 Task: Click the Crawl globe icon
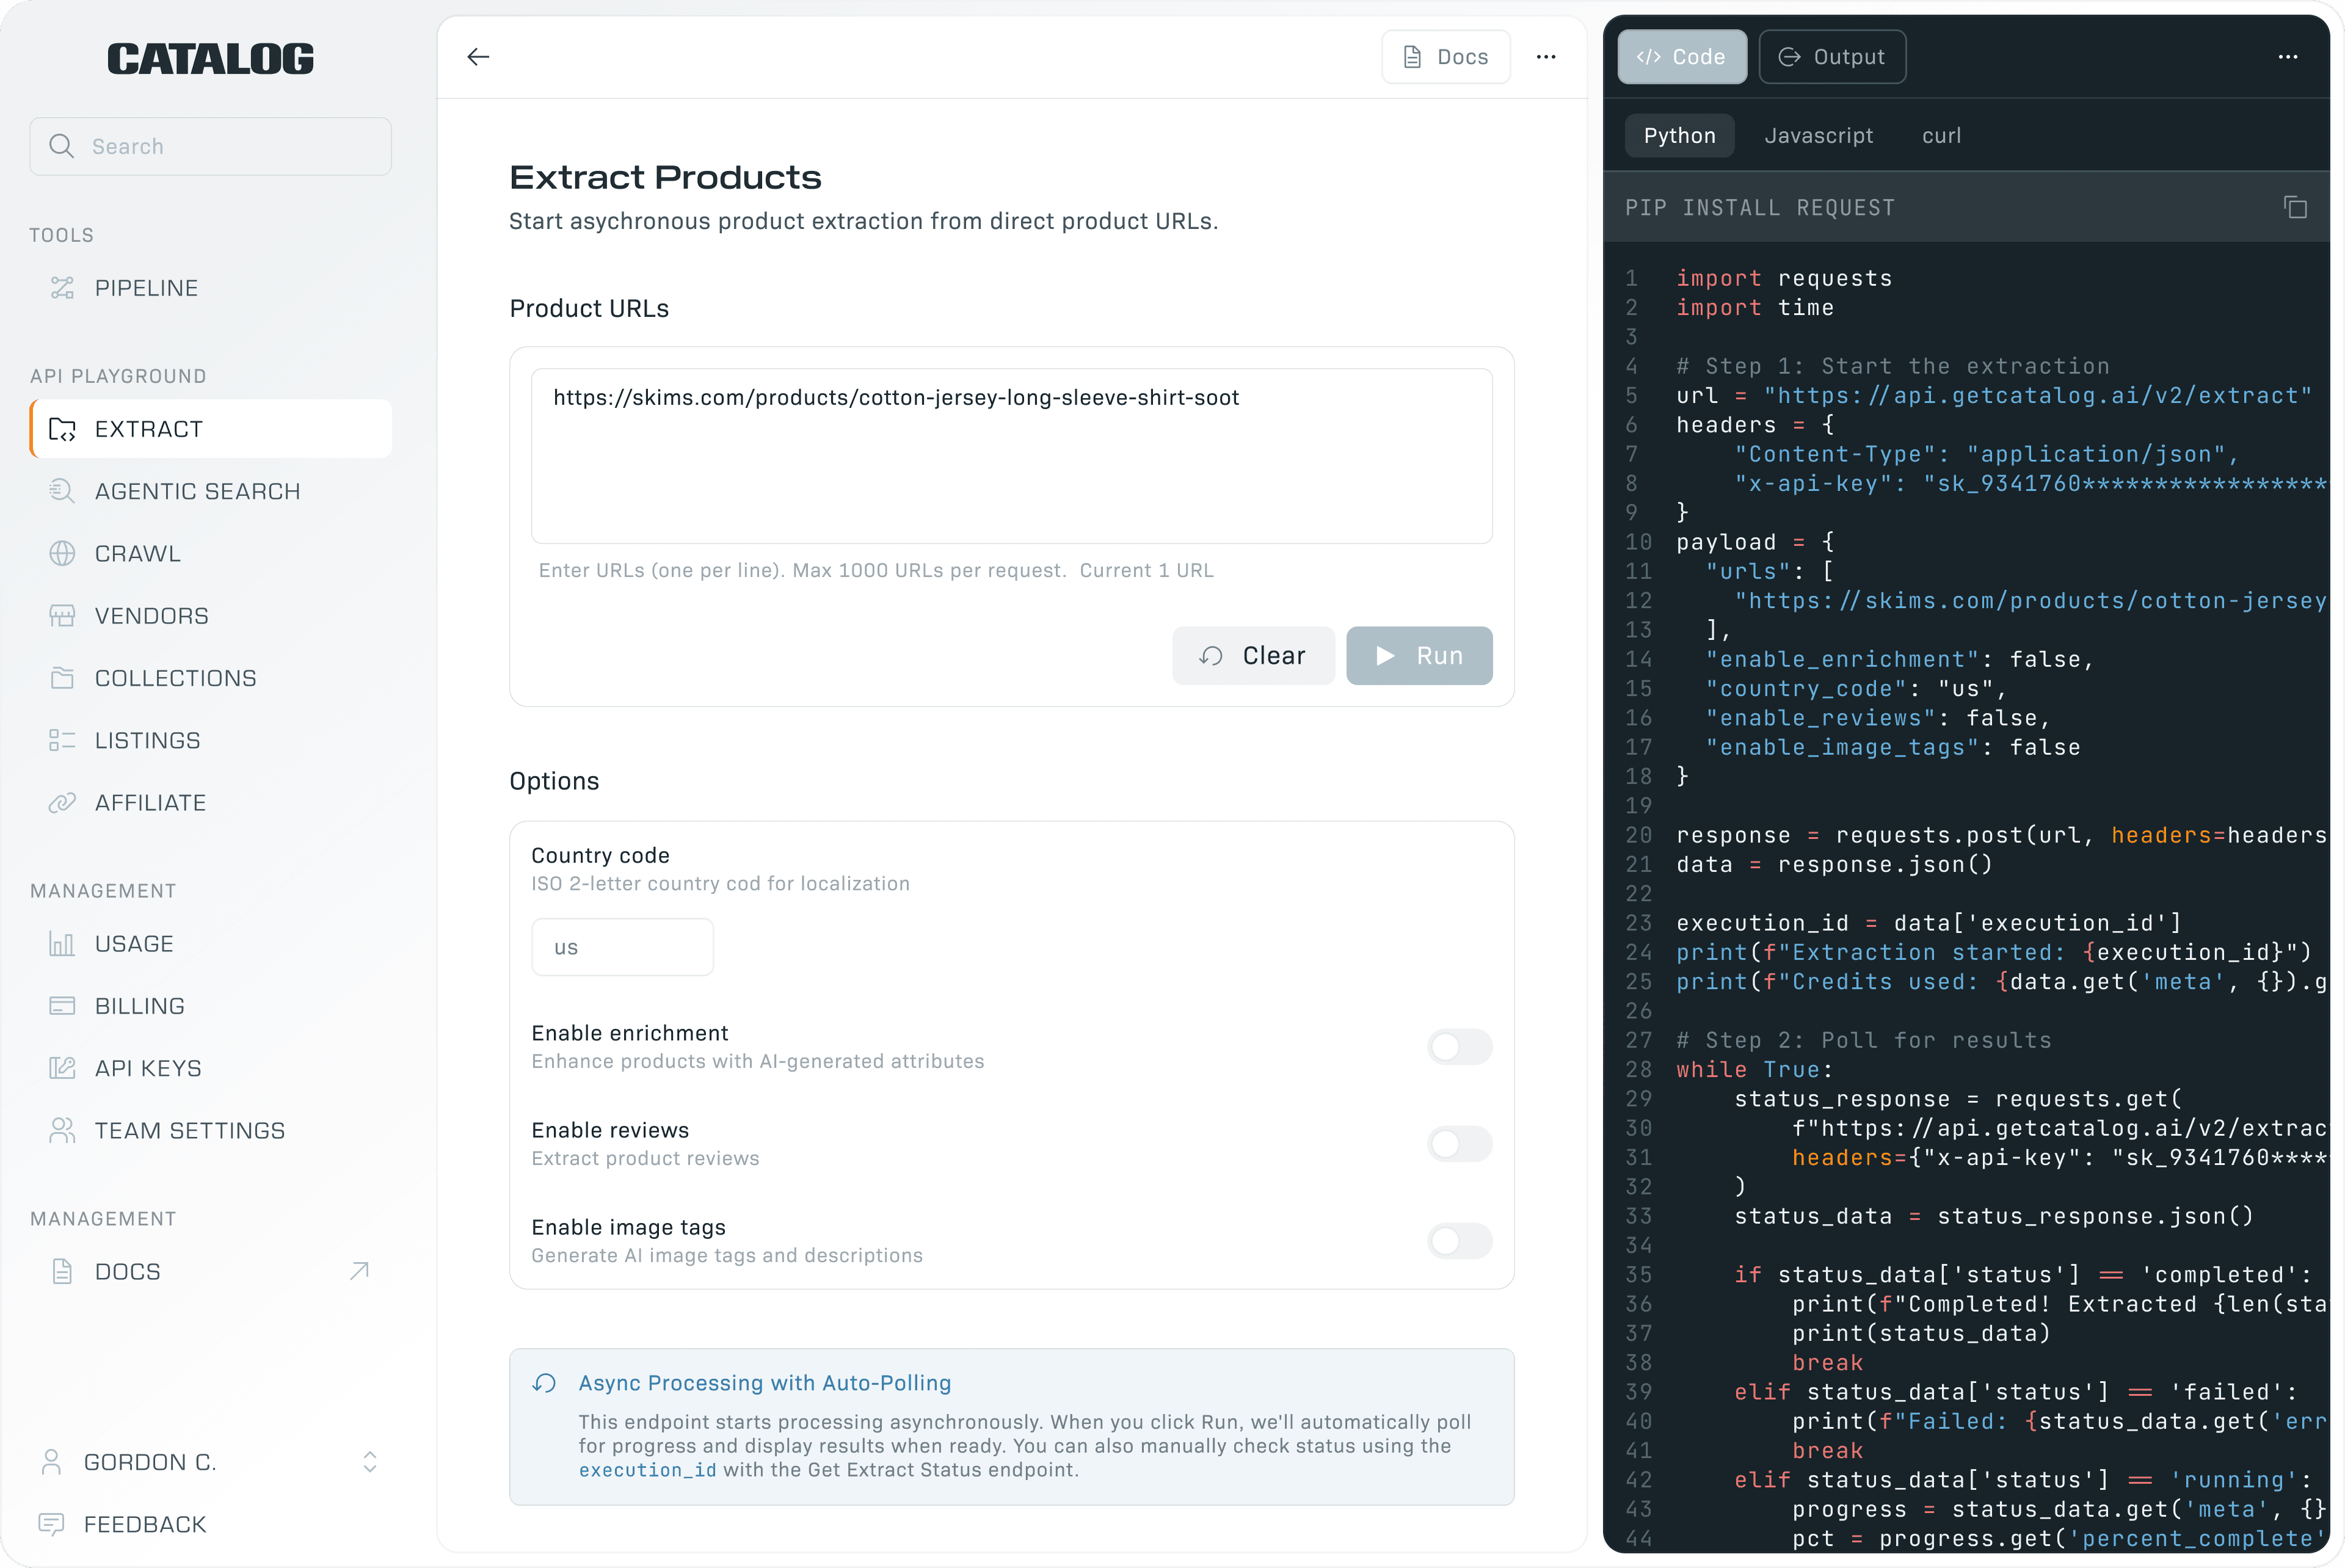(62, 554)
